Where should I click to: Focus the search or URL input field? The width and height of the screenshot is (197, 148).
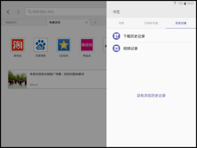tap(66, 12)
